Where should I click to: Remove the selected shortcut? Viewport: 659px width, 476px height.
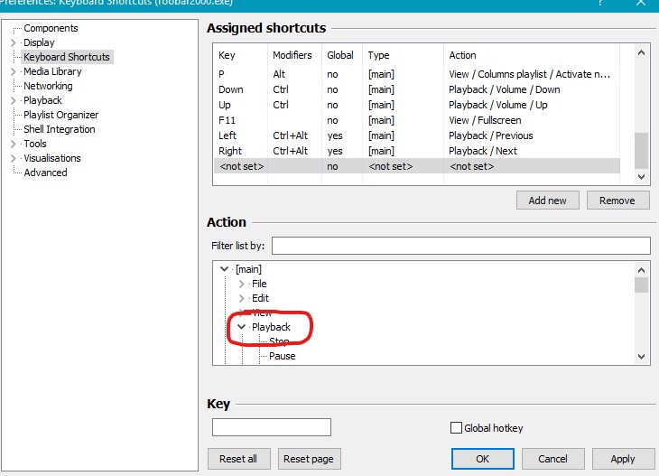click(x=617, y=200)
